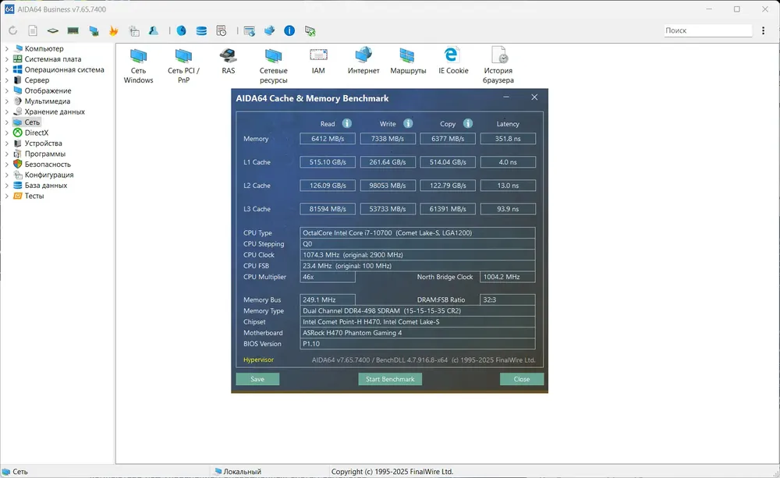Click the Save button in benchmark dialog
Screen dimensions: 780x478
point(257,379)
